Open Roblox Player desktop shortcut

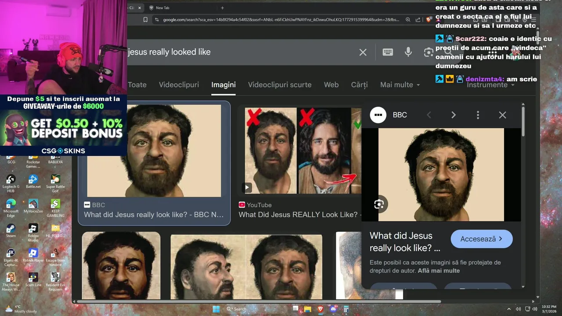click(x=33, y=255)
